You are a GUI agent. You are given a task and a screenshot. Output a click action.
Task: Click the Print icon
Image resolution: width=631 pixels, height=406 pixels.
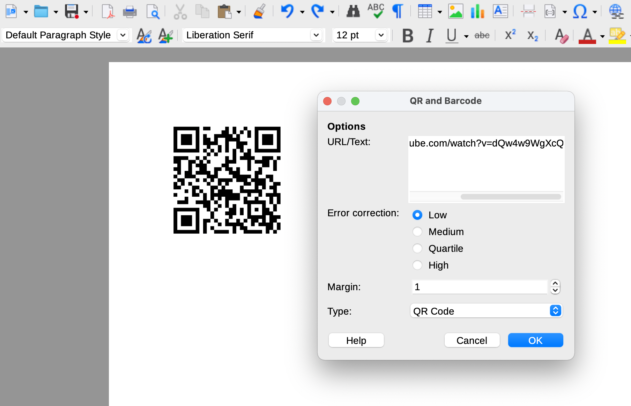tap(130, 12)
